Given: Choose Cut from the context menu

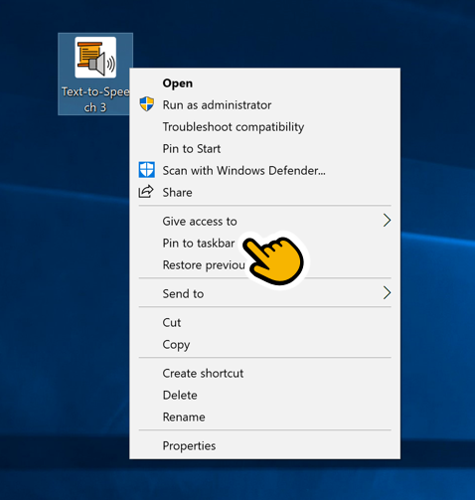Looking at the screenshot, I should [x=264, y=322].
